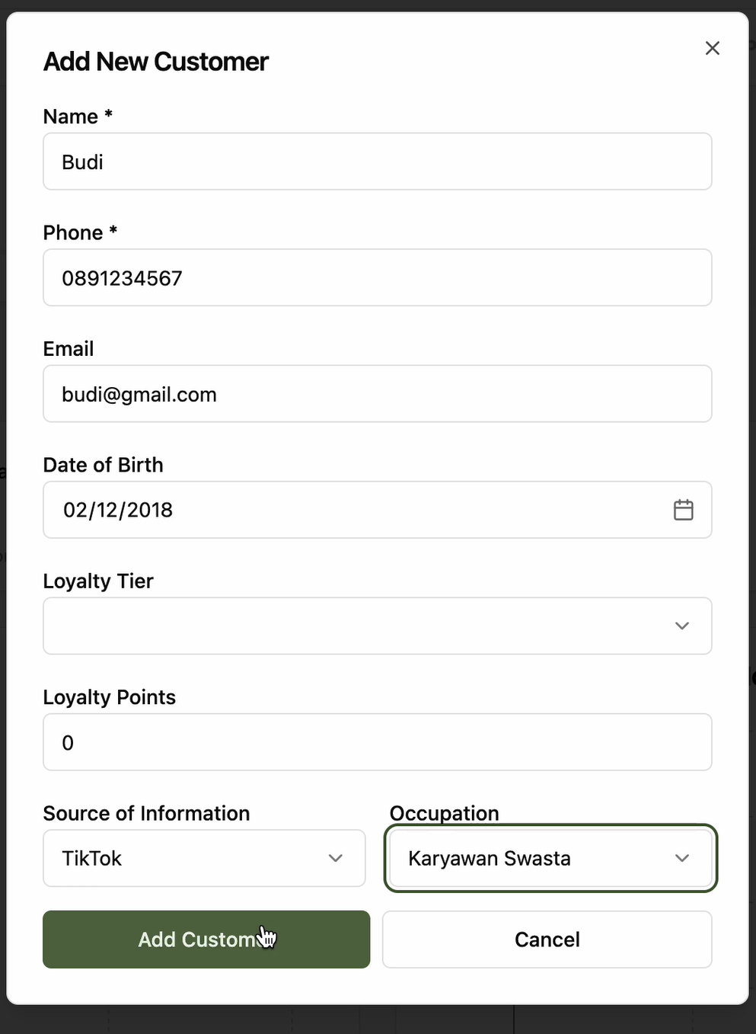
Task: Click the Loyalty Tier chevron arrow
Action: 681,626
